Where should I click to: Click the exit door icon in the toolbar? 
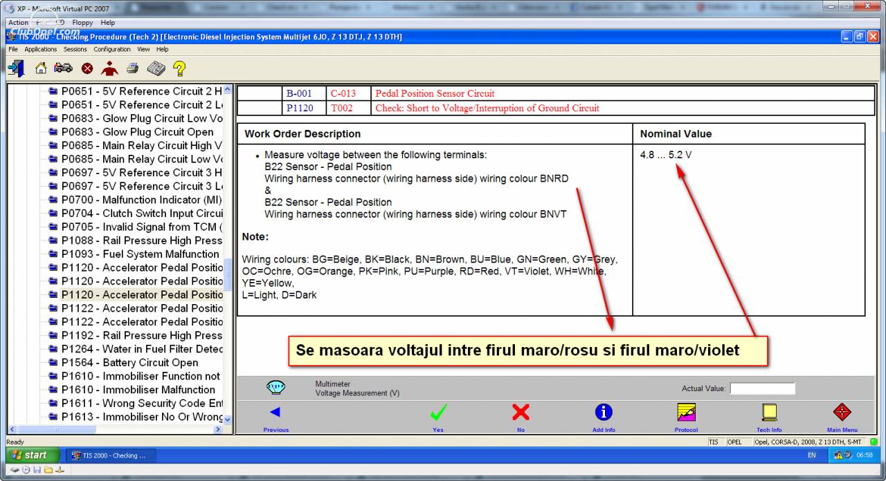pyautogui.click(x=17, y=68)
